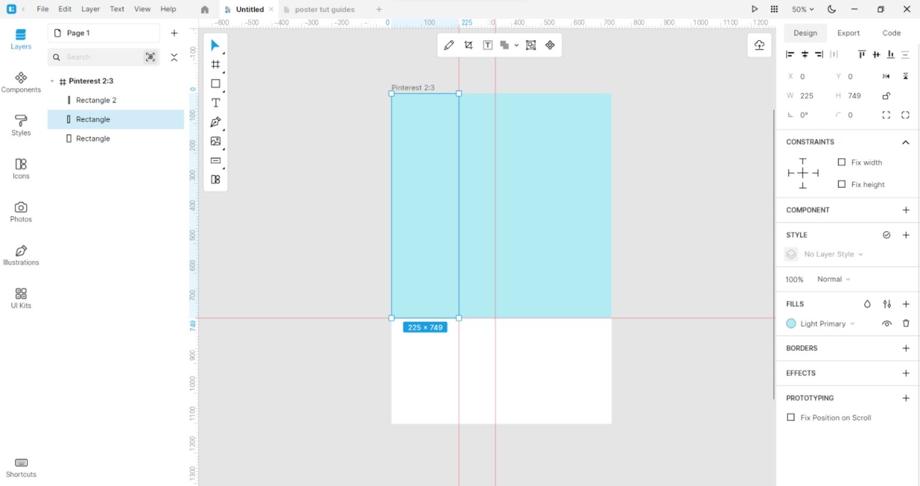Select the Rectangle shape tool
The height and width of the screenshot is (486, 920).
216,84
